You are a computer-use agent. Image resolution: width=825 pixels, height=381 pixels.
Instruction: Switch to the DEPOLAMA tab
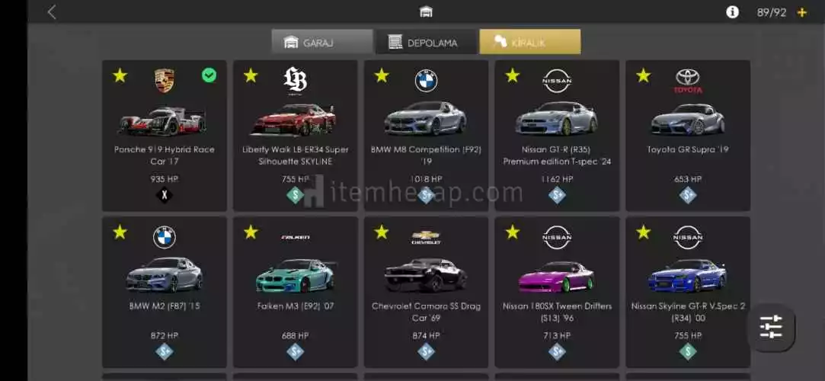pos(426,42)
